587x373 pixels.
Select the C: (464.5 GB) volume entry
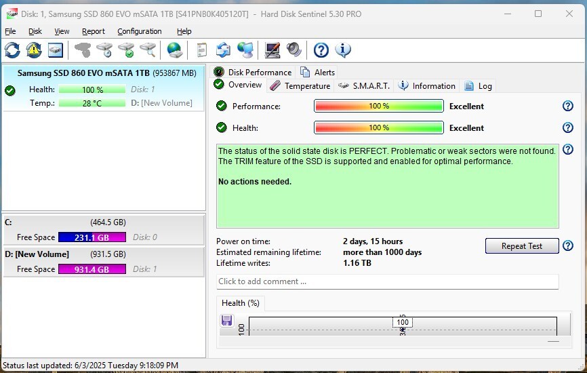104,230
